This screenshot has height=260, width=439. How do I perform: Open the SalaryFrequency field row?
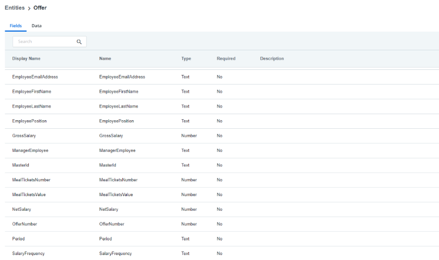point(222,253)
